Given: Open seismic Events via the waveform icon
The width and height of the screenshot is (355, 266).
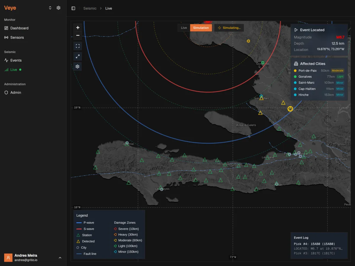Looking at the screenshot, I should 16,60.
